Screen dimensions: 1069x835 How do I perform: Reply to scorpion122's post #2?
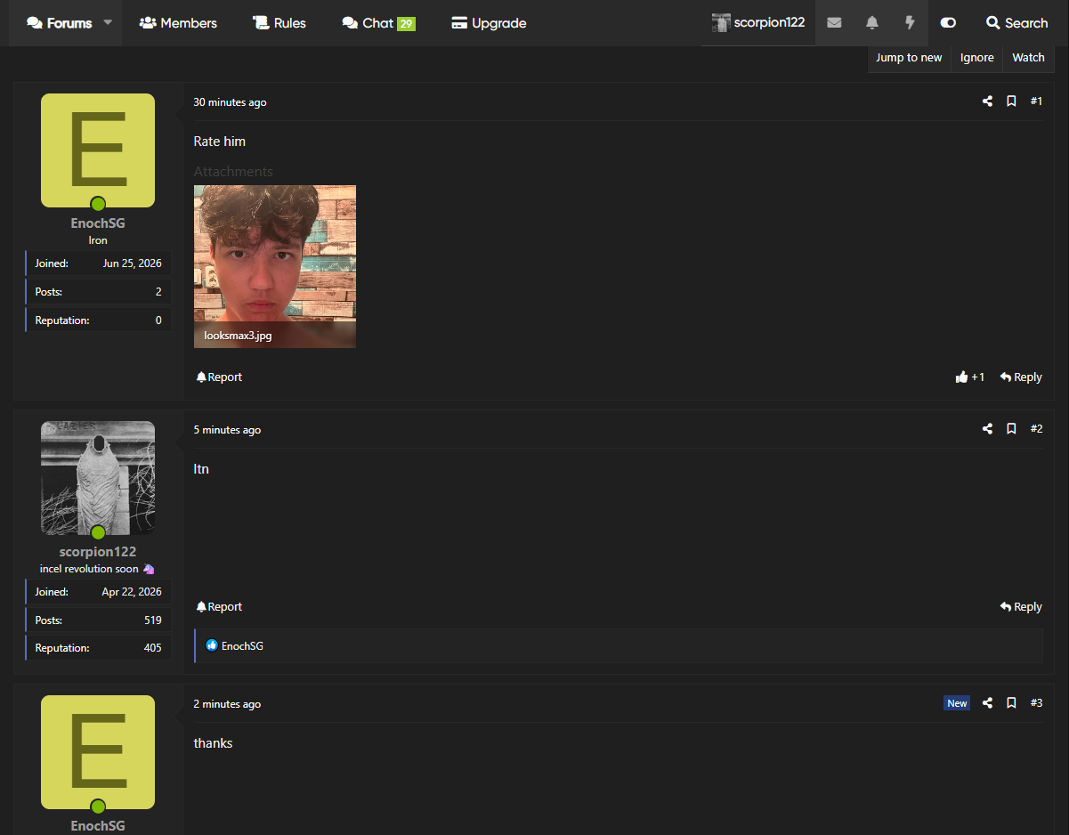click(x=1021, y=607)
